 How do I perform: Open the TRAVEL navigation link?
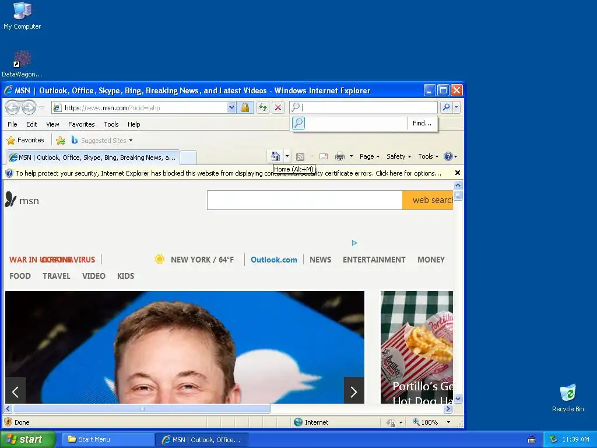click(57, 276)
